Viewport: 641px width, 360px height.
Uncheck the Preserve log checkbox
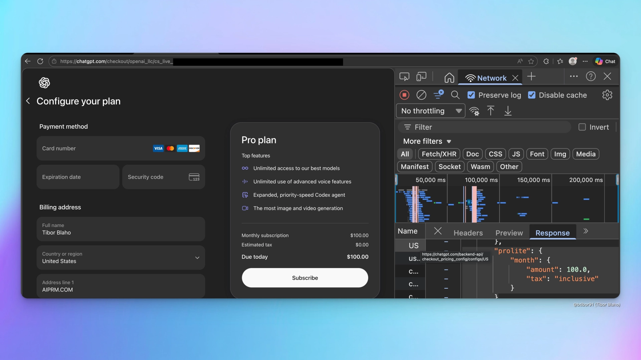click(x=471, y=95)
